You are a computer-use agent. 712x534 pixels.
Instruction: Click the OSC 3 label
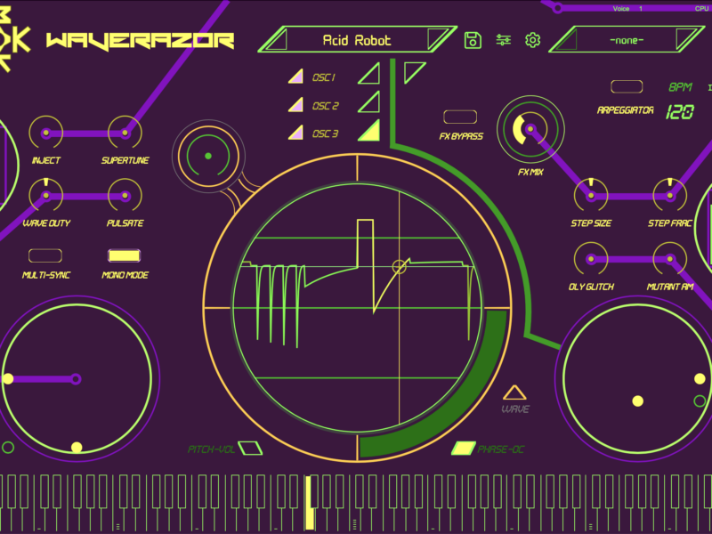325,134
